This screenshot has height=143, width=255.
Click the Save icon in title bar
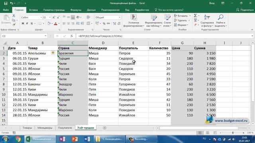click(6, 3)
